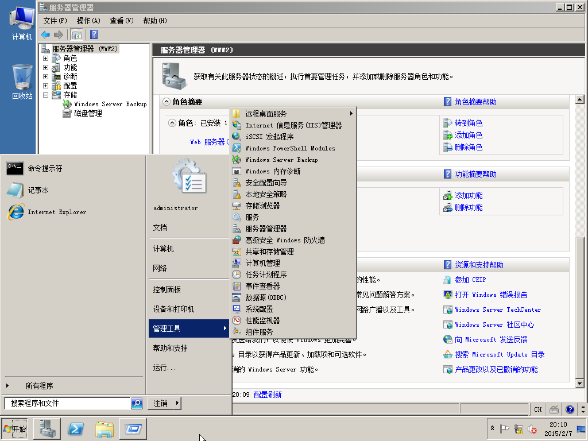Click the 注销 button
This screenshot has height=441, width=588.
(x=161, y=403)
